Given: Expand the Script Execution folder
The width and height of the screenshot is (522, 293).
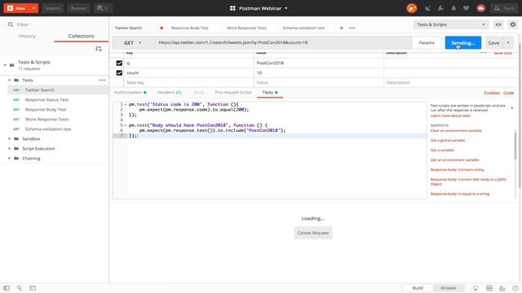Looking at the screenshot, I should [9, 148].
